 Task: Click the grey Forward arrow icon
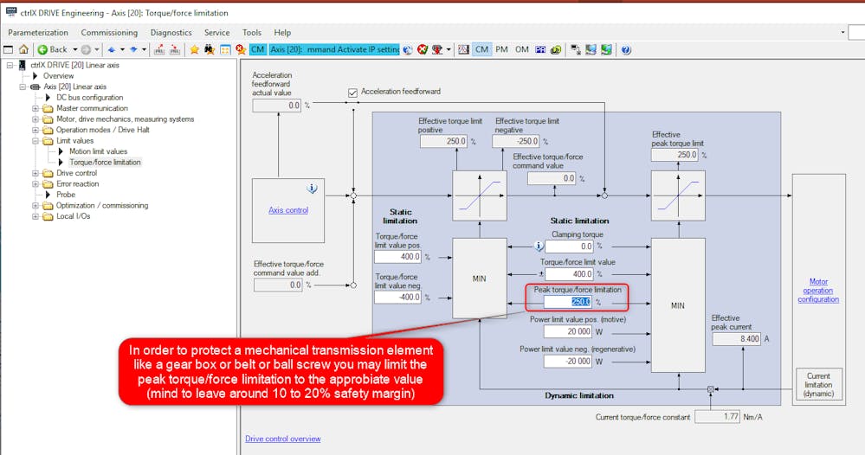tap(86, 49)
